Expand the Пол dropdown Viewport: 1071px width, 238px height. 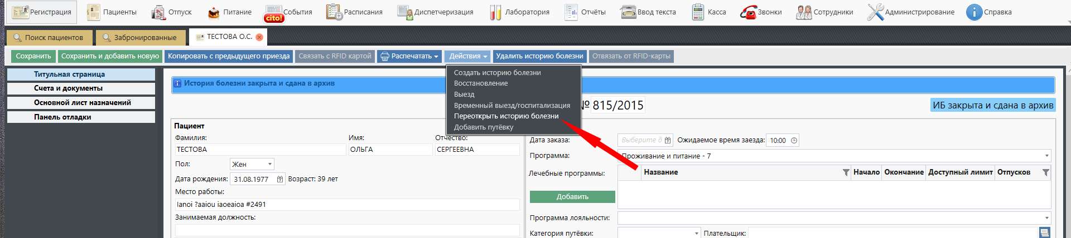point(270,164)
